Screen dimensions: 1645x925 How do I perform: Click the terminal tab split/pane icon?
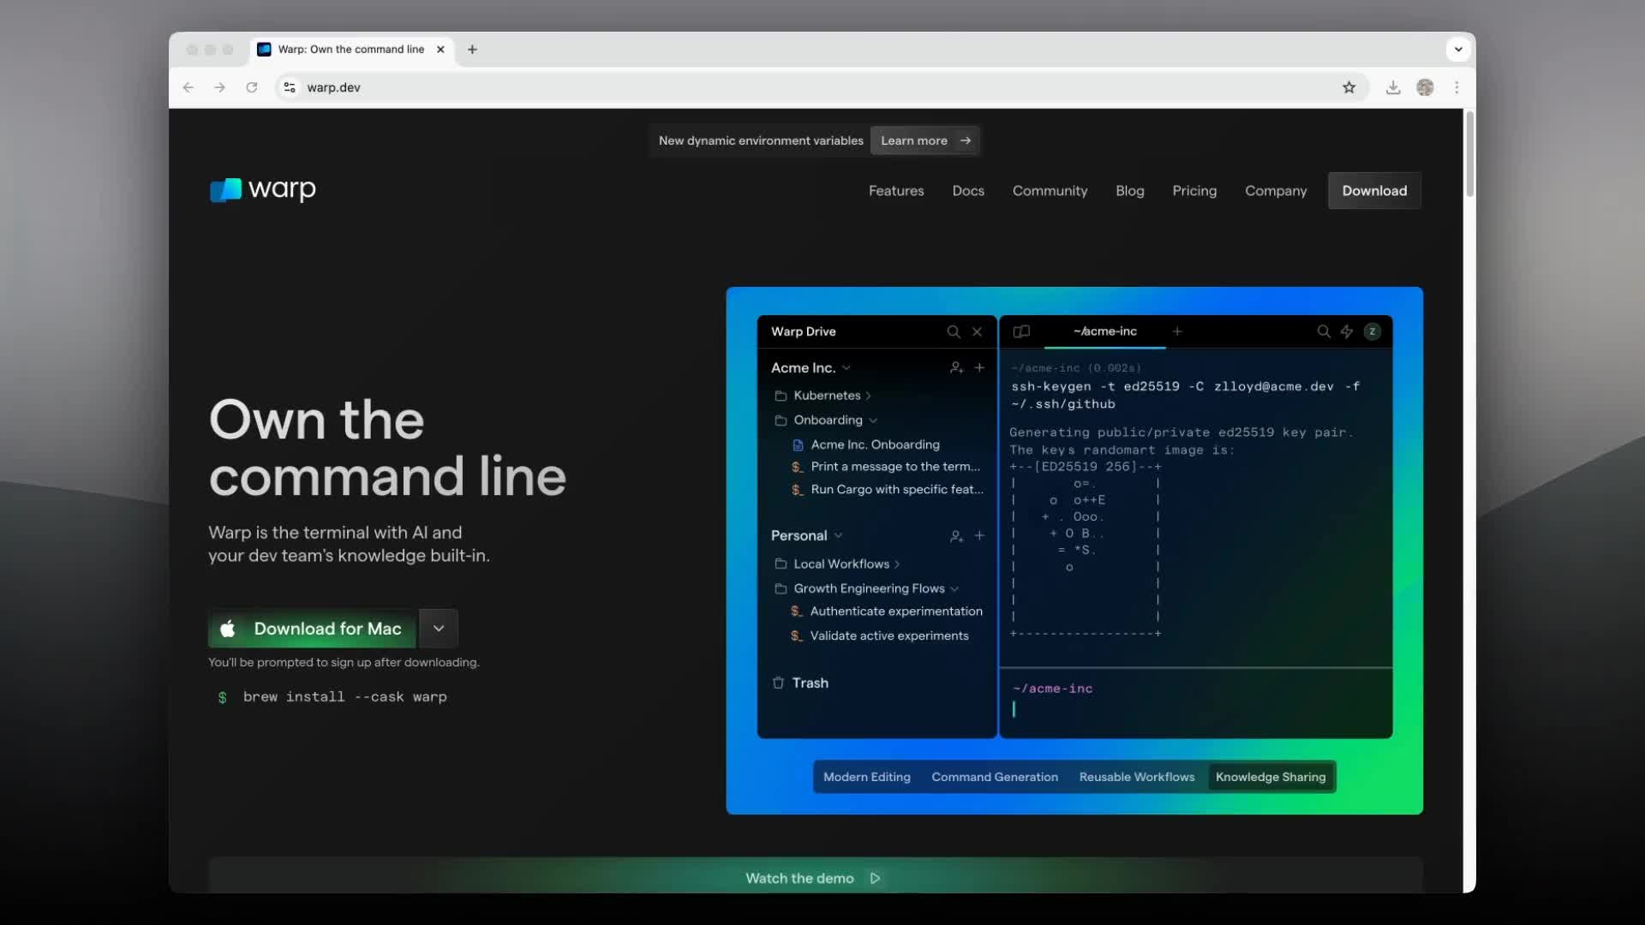[1019, 331]
